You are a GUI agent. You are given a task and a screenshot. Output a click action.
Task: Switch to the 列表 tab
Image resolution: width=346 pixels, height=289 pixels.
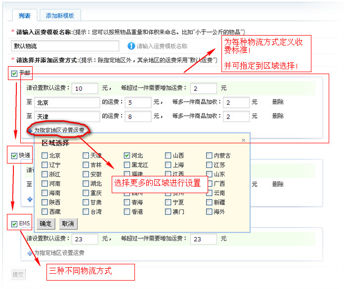pos(25,15)
